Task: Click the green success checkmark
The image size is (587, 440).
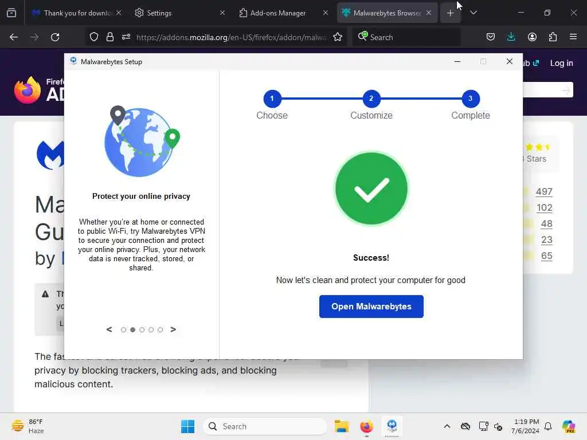Action: pyautogui.click(x=371, y=188)
